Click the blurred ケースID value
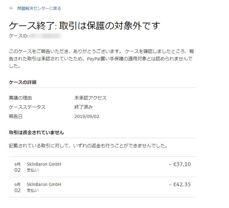 [45, 36]
